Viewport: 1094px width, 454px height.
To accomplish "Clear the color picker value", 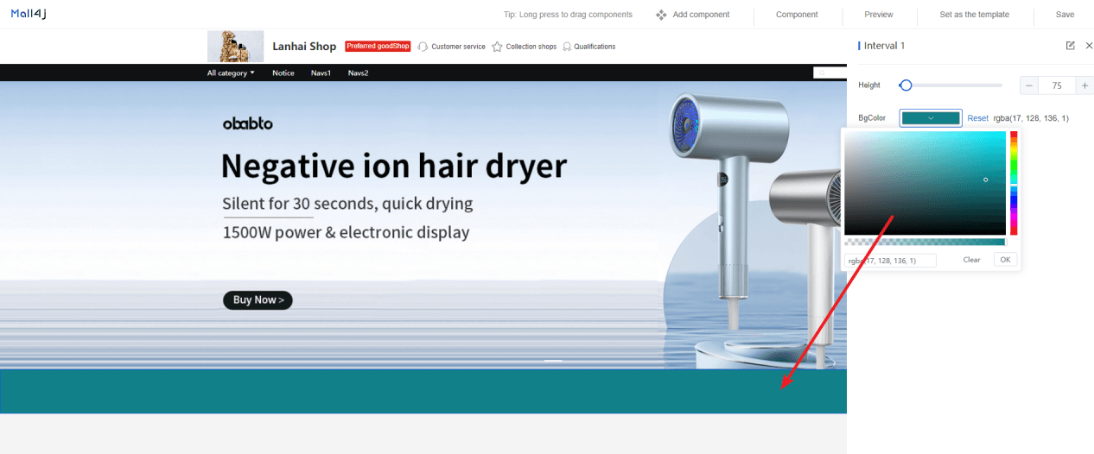I will pyautogui.click(x=972, y=260).
